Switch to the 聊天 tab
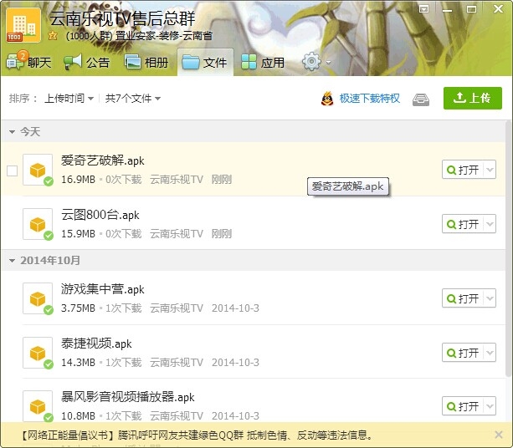This screenshot has width=513, height=448. pos(28,62)
